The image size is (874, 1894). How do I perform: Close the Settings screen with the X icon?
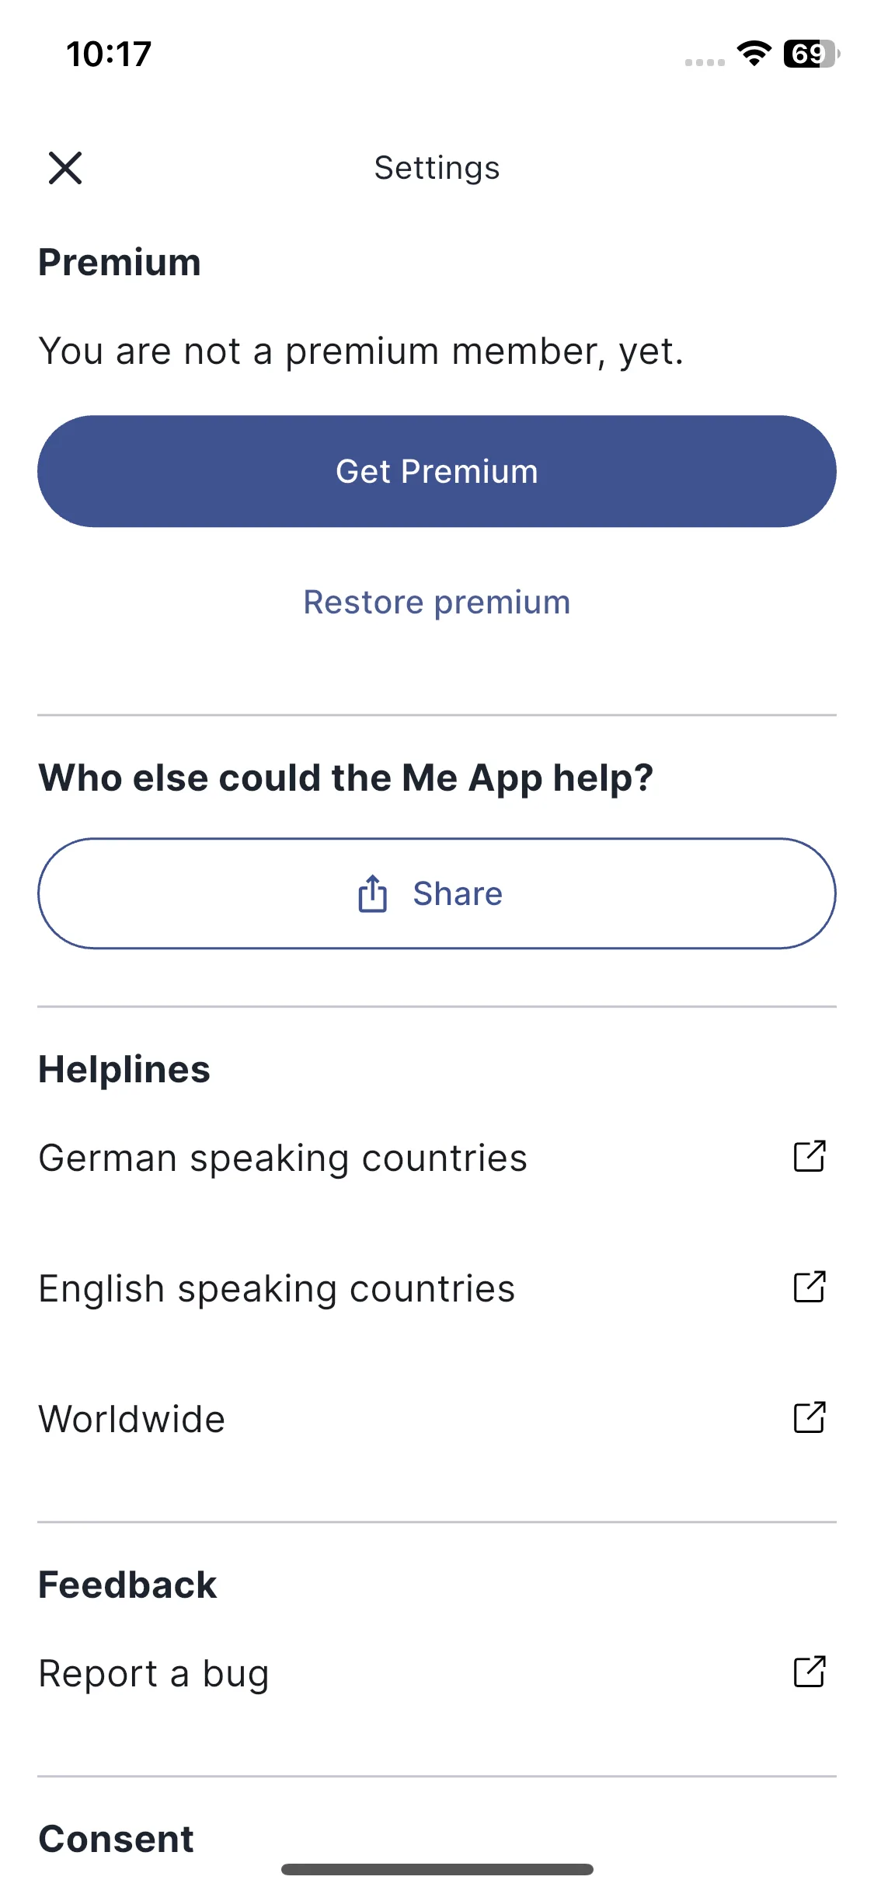65,168
